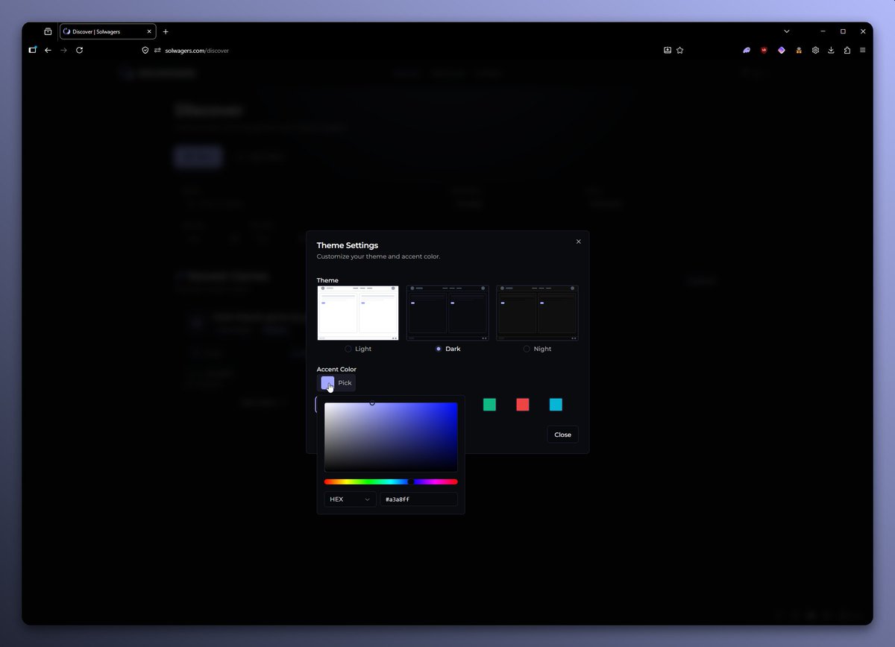
Task: Open a new browser tab
Action: [x=166, y=32]
